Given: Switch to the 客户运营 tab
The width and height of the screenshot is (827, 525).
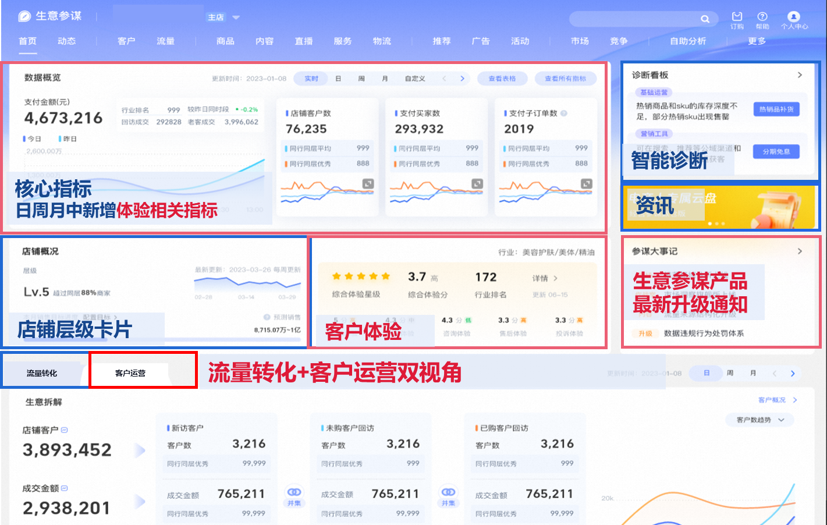Looking at the screenshot, I should click(x=130, y=373).
